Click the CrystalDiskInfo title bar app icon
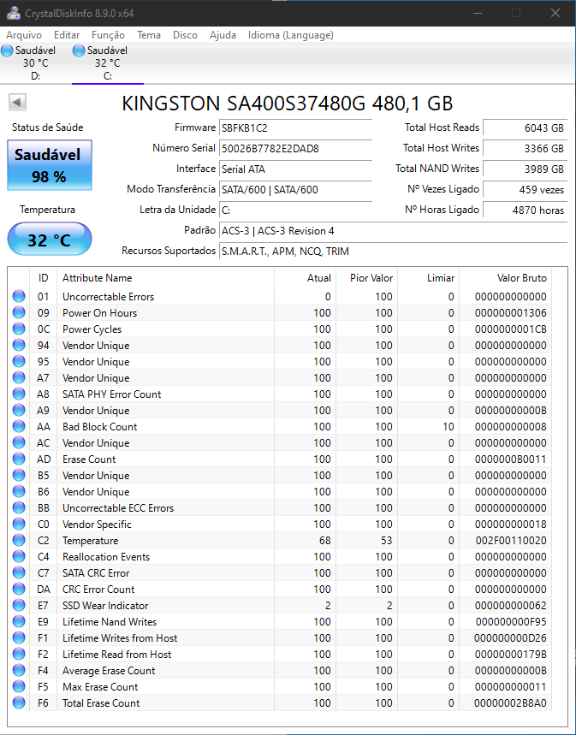 point(14,13)
